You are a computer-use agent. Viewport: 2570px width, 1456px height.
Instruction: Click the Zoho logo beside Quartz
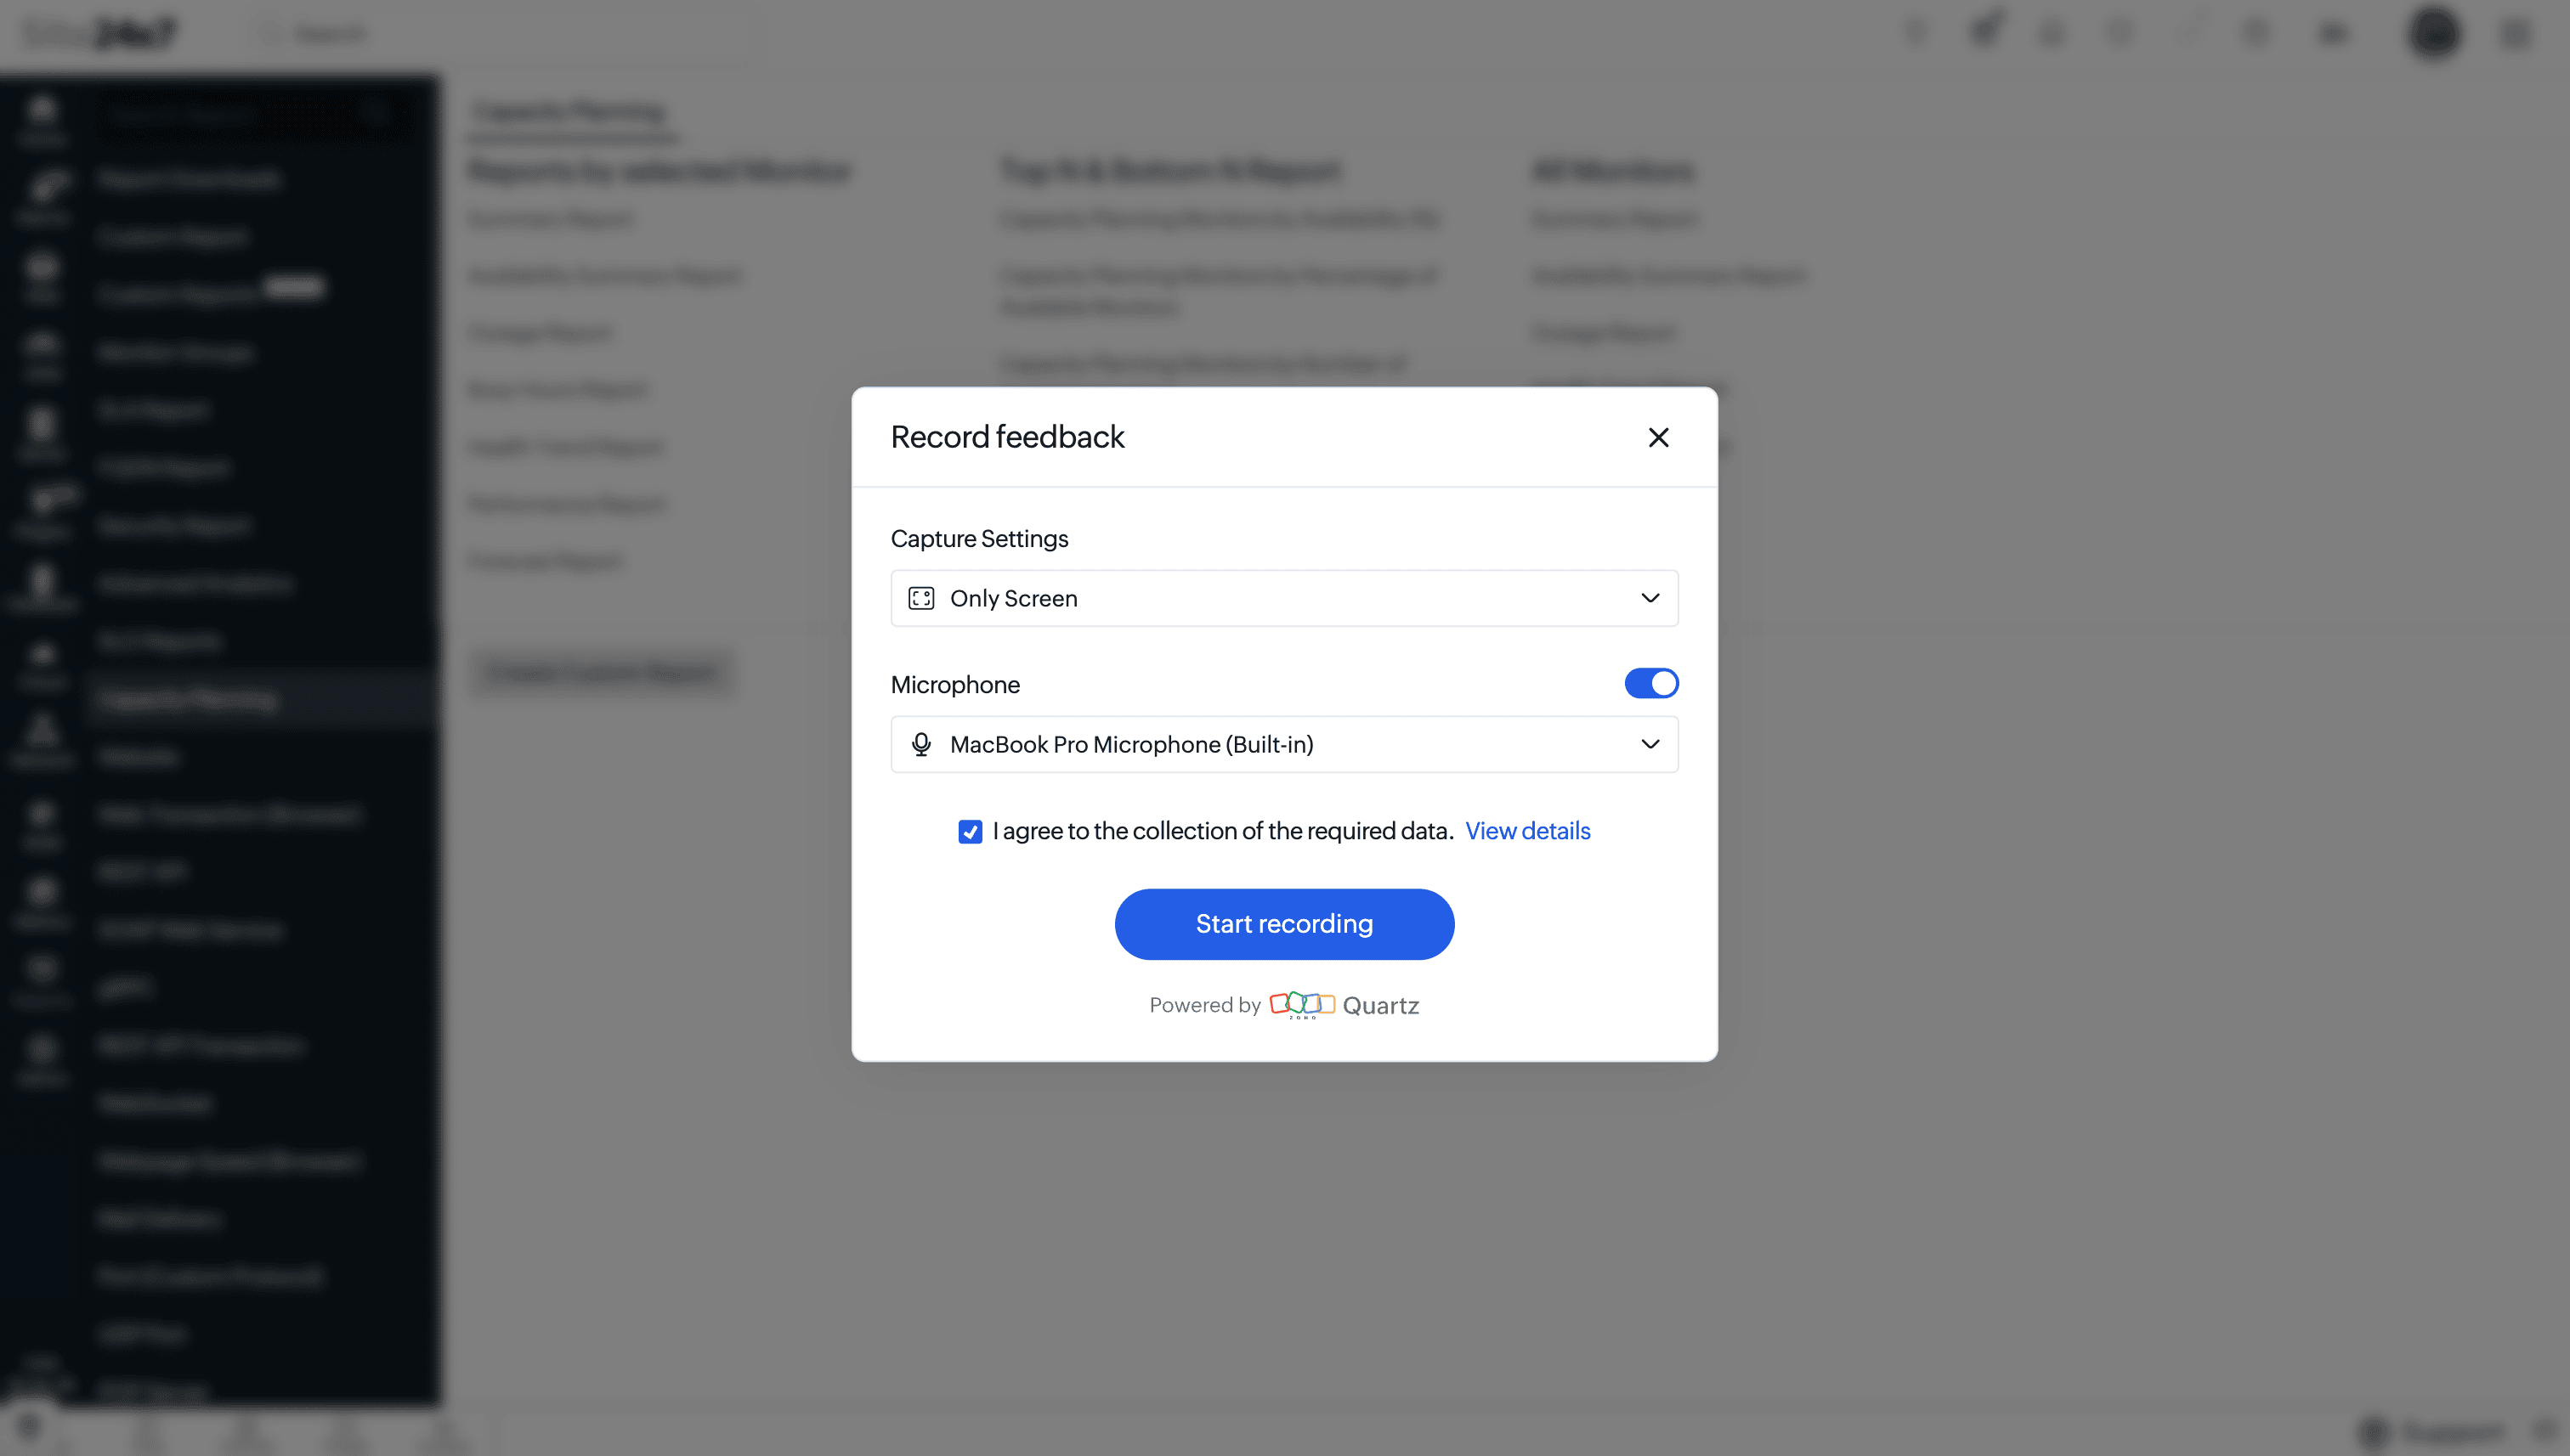pos(1300,1004)
